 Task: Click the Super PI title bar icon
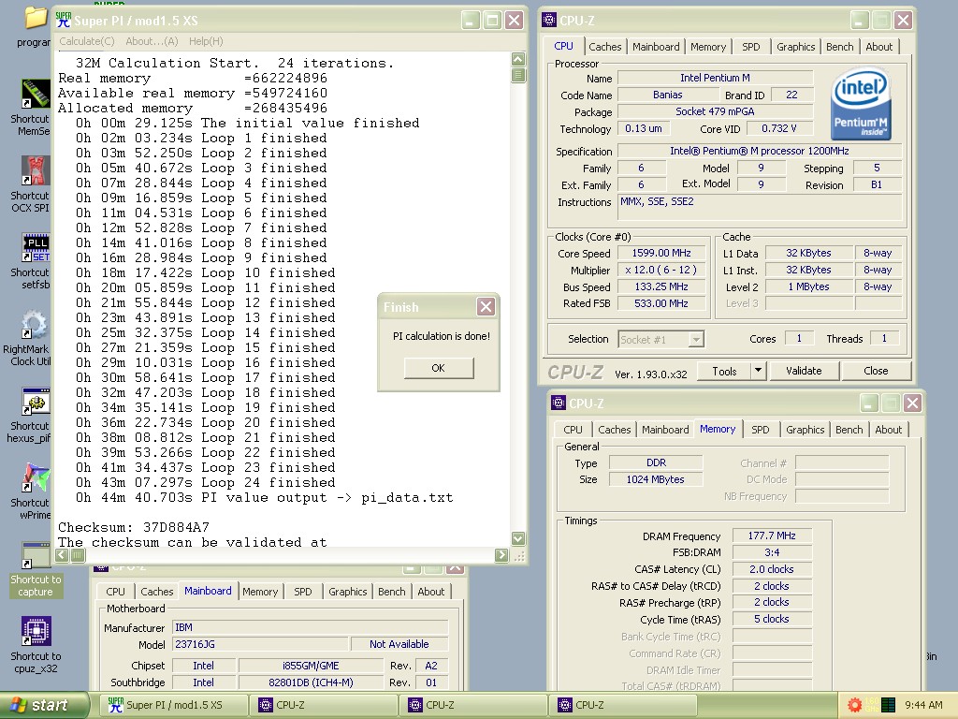[64, 21]
